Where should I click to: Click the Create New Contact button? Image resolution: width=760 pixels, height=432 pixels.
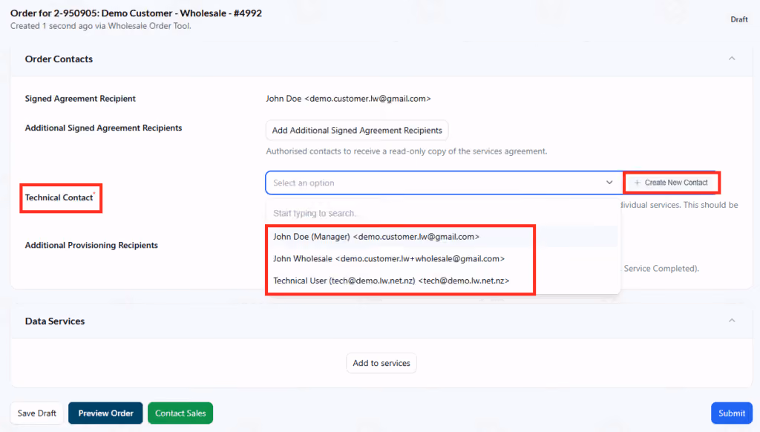click(x=671, y=183)
